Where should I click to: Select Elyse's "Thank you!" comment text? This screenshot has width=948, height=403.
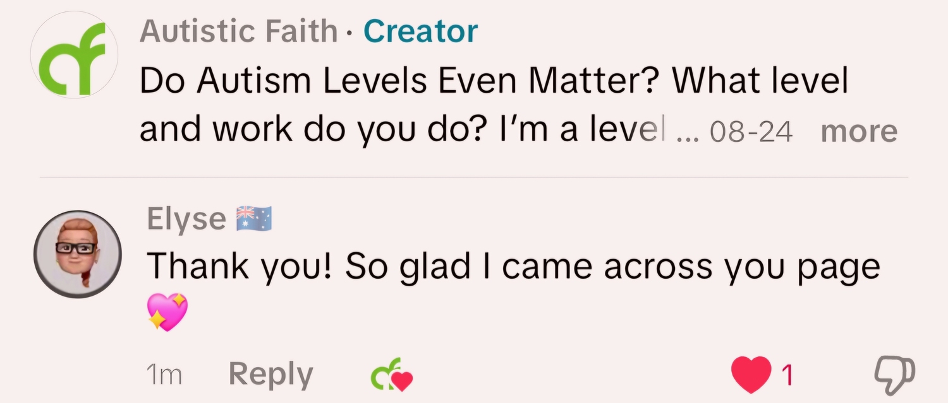point(512,267)
